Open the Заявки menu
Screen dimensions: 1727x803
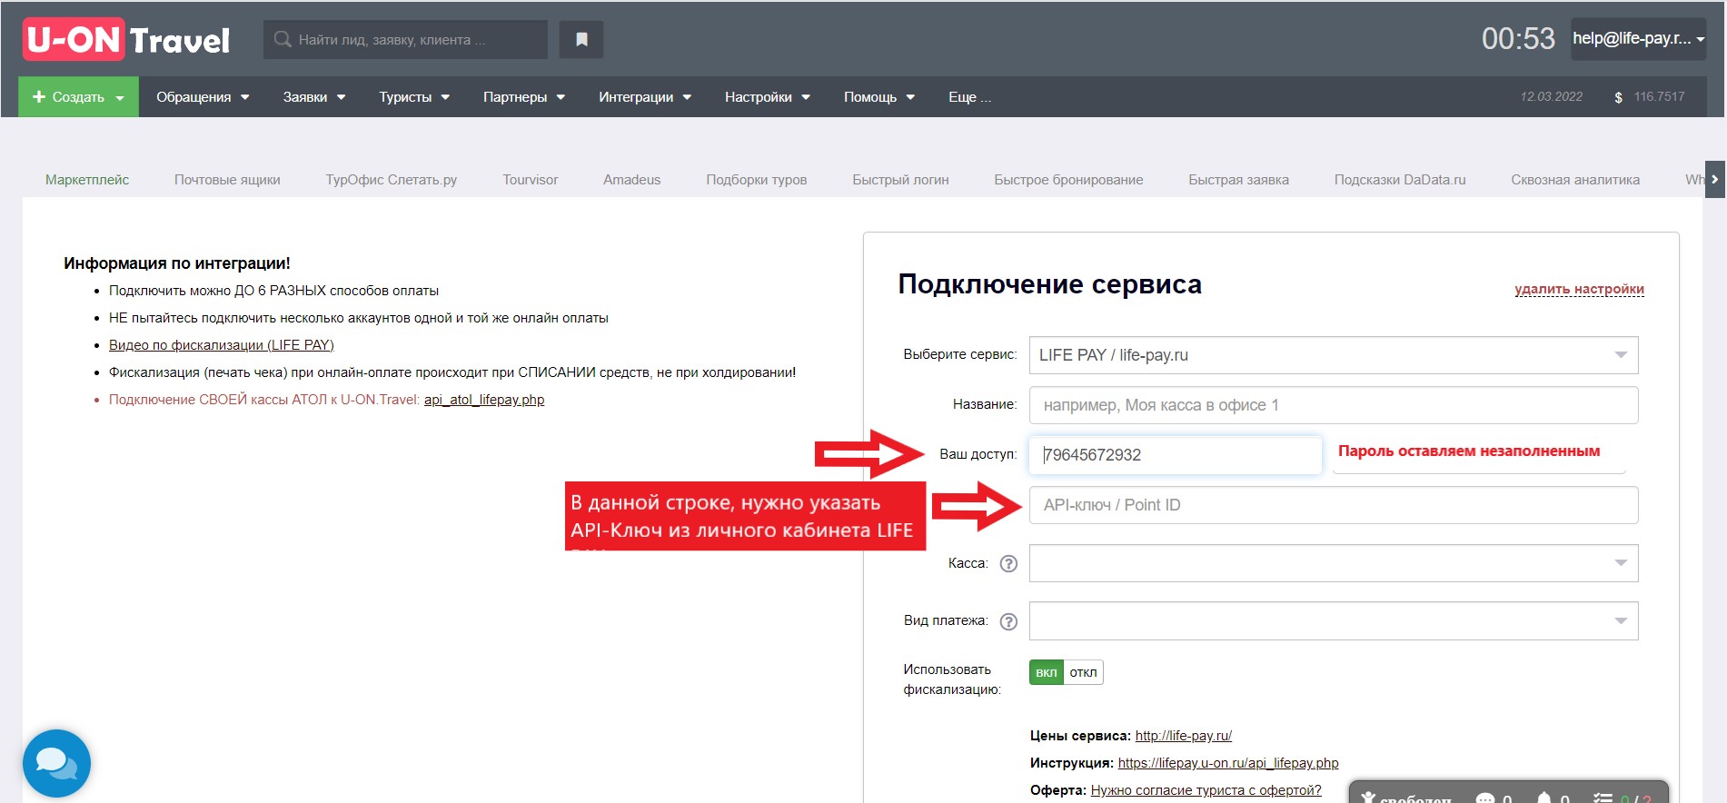pos(313,96)
